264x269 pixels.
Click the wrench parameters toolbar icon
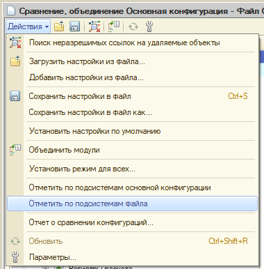pyautogui.click(x=149, y=26)
